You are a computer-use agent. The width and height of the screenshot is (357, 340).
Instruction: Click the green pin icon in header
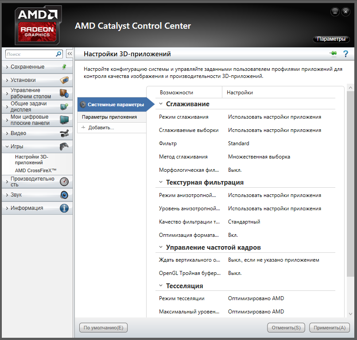click(x=334, y=54)
